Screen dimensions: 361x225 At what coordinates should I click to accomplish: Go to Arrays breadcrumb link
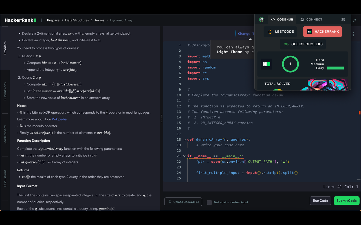(100, 20)
